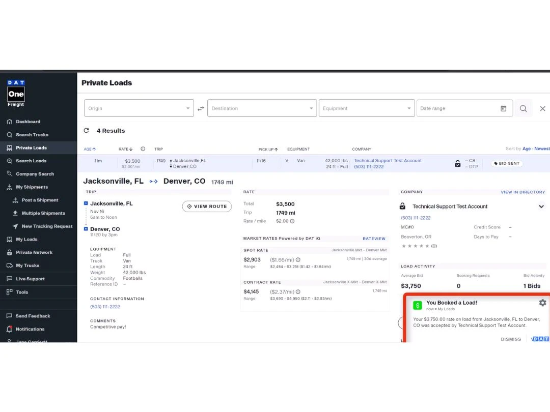
Task: Click the DAT One Freight logo
Action: point(16,93)
